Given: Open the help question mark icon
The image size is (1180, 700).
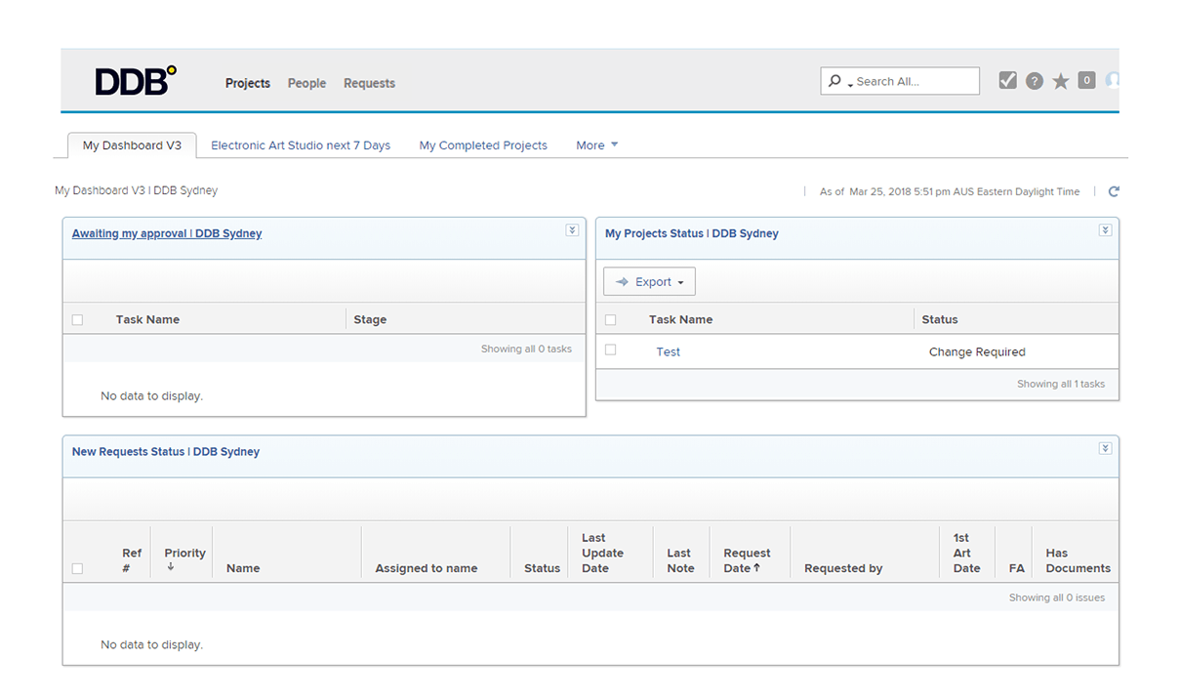Looking at the screenshot, I should [x=1035, y=81].
